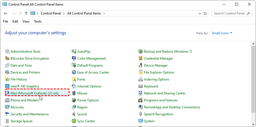Open the Sound speaker icon
This screenshot has width=256, height=127.
pyautogui.click(x=74, y=114)
